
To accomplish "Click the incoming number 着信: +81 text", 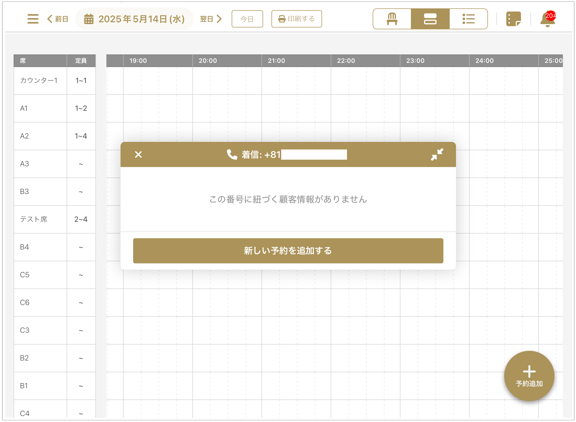I will pos(261,155).
